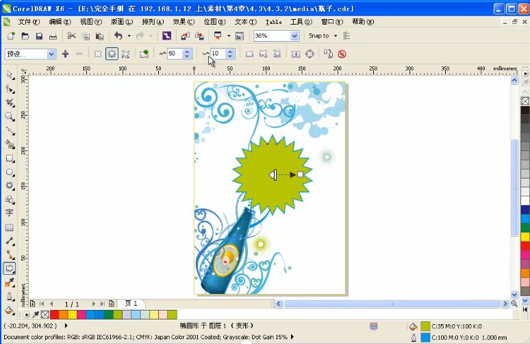Click the Paste icon

[99, 36]
